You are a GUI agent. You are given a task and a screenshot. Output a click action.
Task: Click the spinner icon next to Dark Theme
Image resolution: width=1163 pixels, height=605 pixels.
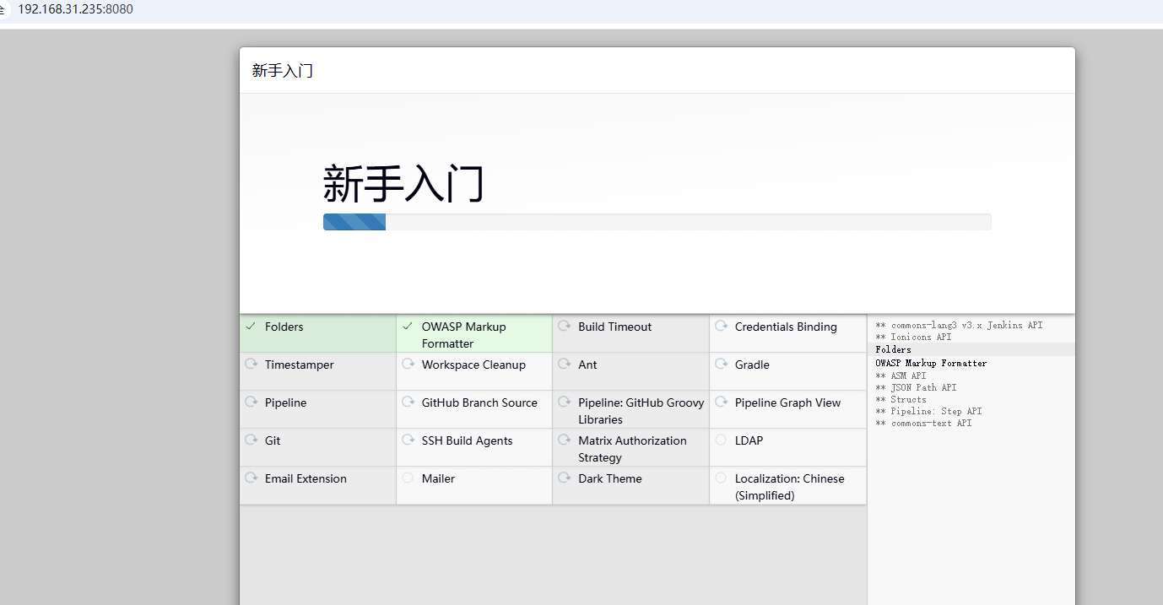click(564, 478)
